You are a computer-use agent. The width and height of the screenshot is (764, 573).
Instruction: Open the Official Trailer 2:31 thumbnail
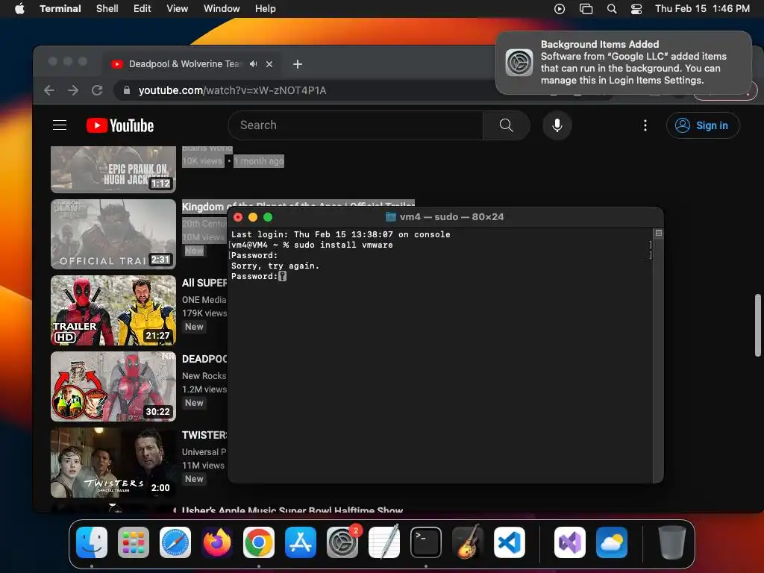[113, 234]
